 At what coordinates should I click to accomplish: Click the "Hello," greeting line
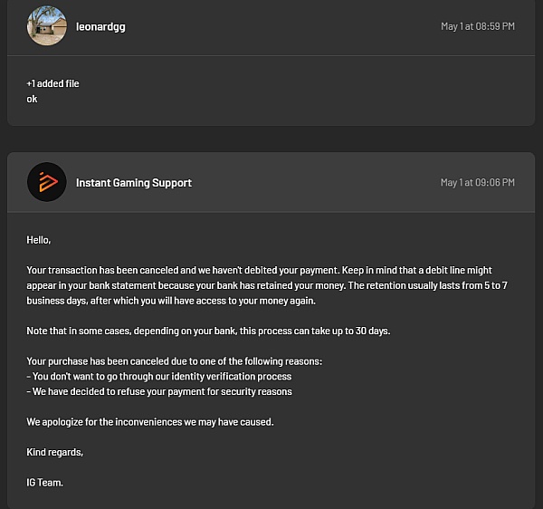39,240
